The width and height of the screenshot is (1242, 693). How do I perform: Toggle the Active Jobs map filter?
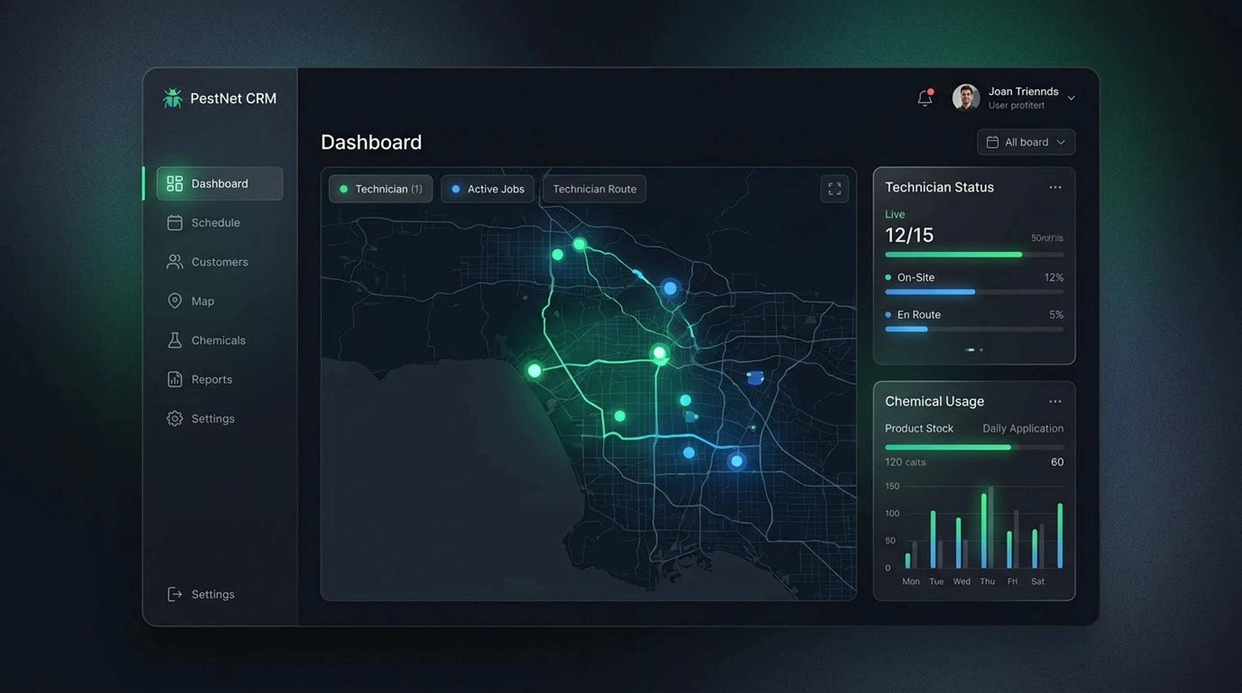pos(488,189)
